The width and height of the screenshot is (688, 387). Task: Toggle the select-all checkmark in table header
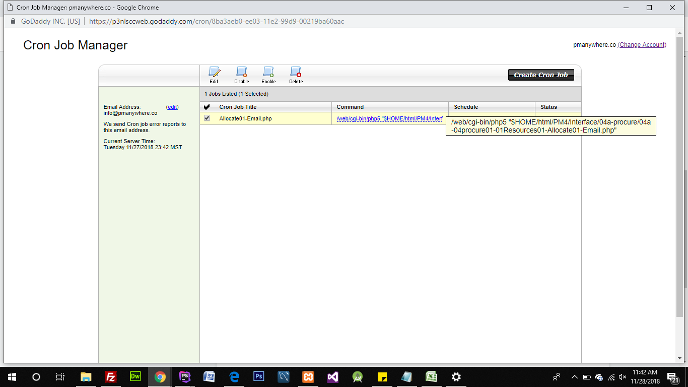click(207, 107)
